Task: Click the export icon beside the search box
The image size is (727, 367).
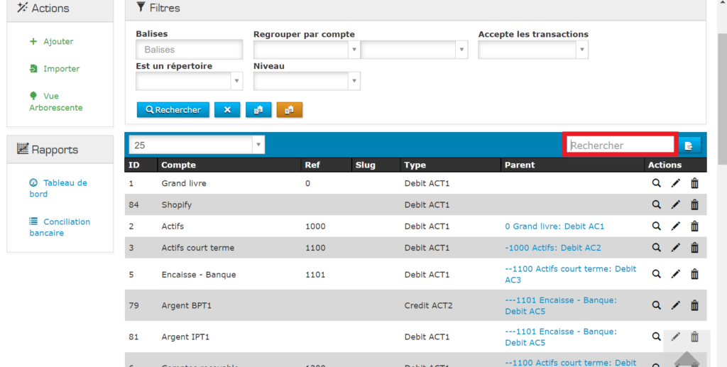Action: [x=689, y=146]
